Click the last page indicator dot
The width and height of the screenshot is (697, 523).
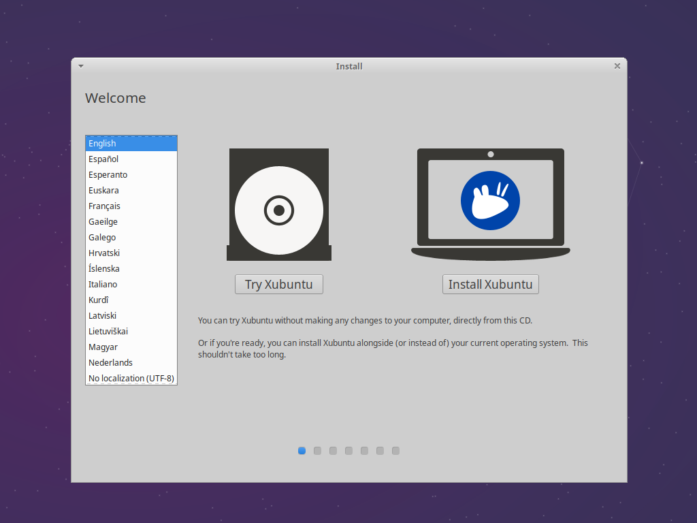(395, 450)
